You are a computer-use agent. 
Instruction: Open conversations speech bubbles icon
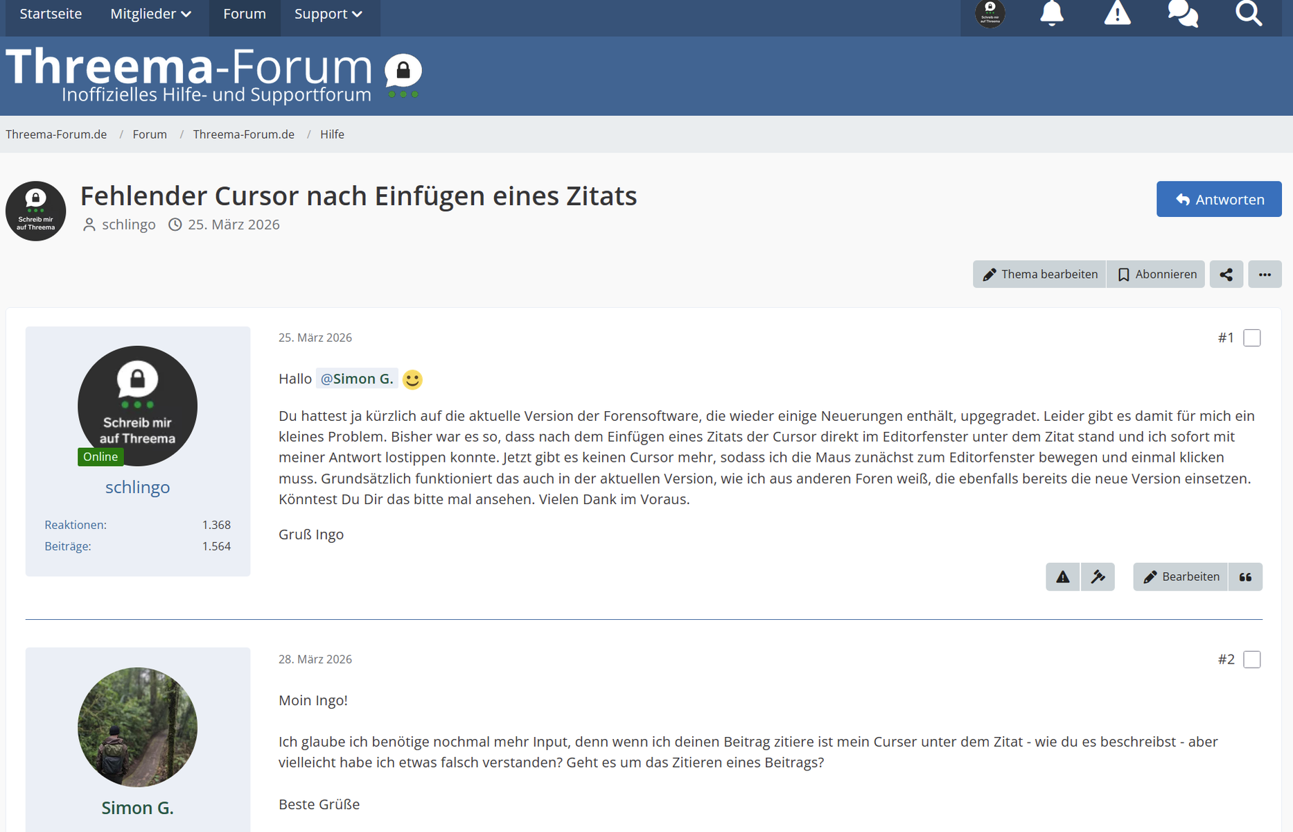click(x=1183, y=13)
